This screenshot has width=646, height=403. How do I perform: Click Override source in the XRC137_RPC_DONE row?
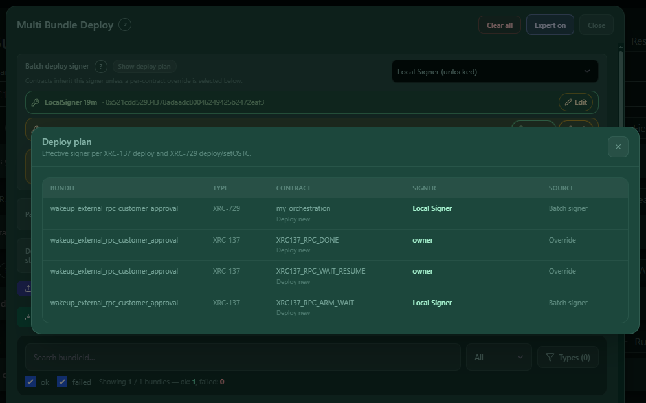coord(562,240)
